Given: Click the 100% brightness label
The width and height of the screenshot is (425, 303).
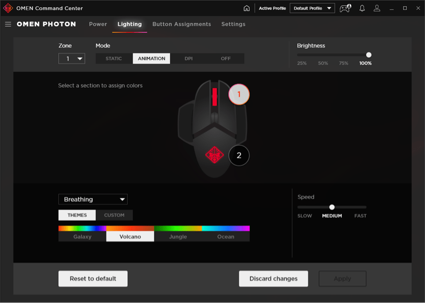Looking at the screenshot, I should (x=365, y=64).
